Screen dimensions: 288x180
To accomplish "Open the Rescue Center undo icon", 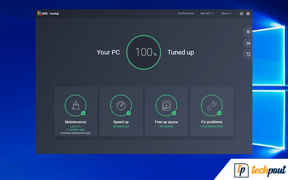I will (248, 54).
